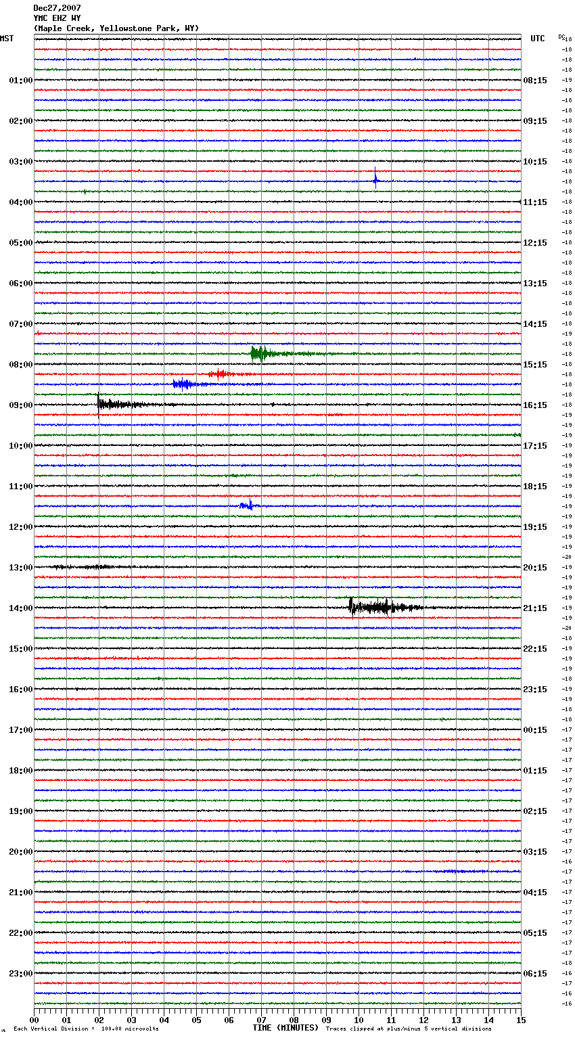Click the 16:15 UTC time label
575x1038 pixels.
[x=535, y=405]
